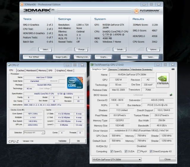Click the Resolution value 1280 x 720

(x=83, y=25)
